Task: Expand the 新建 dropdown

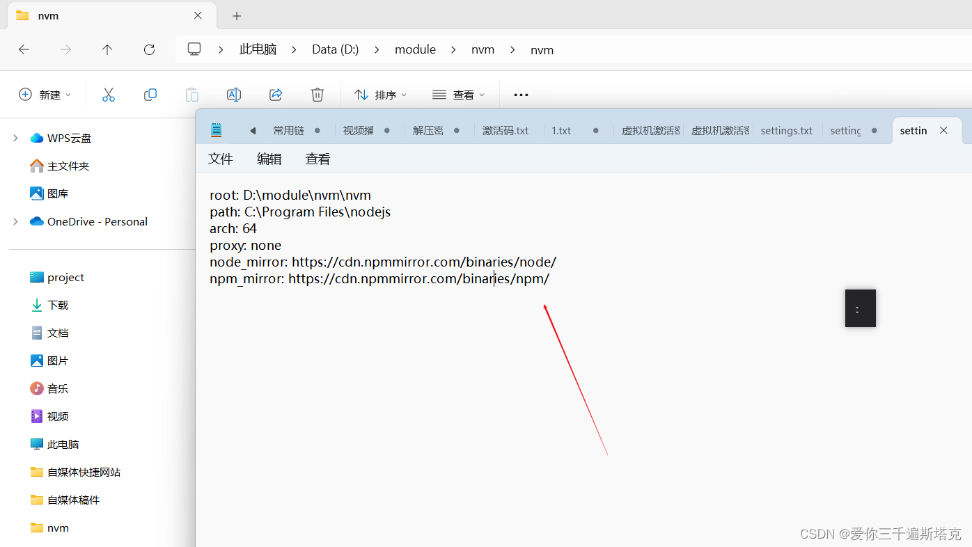Action: point(45,94)
